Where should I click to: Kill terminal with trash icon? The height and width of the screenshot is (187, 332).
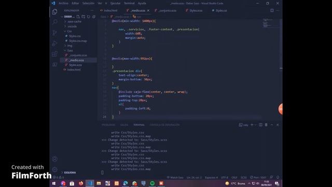point(266,125)
